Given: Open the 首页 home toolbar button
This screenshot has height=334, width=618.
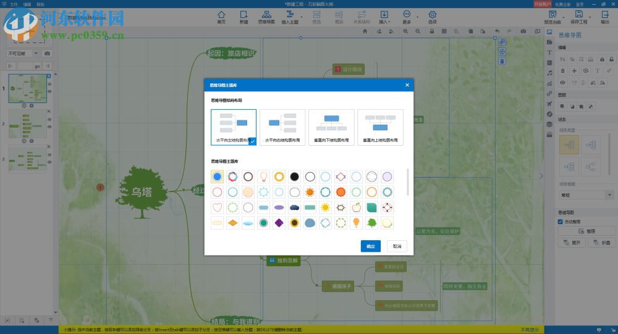Looking at the screenshot, I should tap(221, 17).
